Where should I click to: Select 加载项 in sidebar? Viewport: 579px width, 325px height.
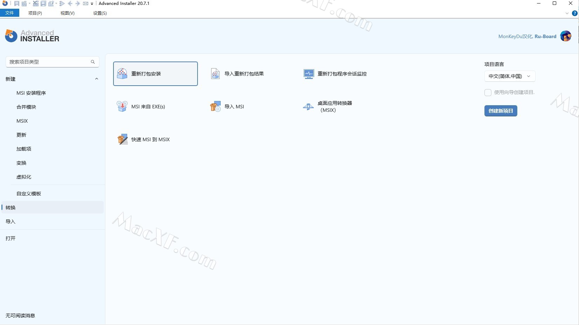24,149
